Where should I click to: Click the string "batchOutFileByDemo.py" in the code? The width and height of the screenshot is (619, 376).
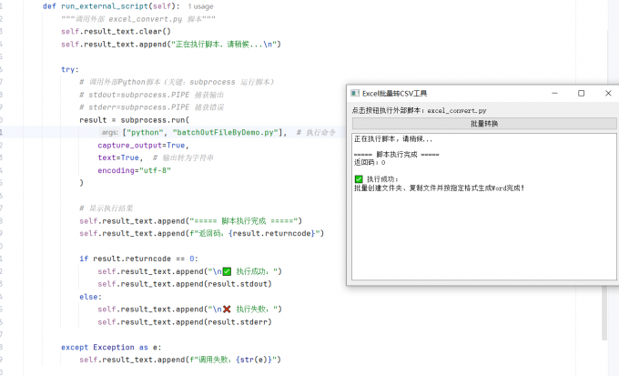click(226, 132)
